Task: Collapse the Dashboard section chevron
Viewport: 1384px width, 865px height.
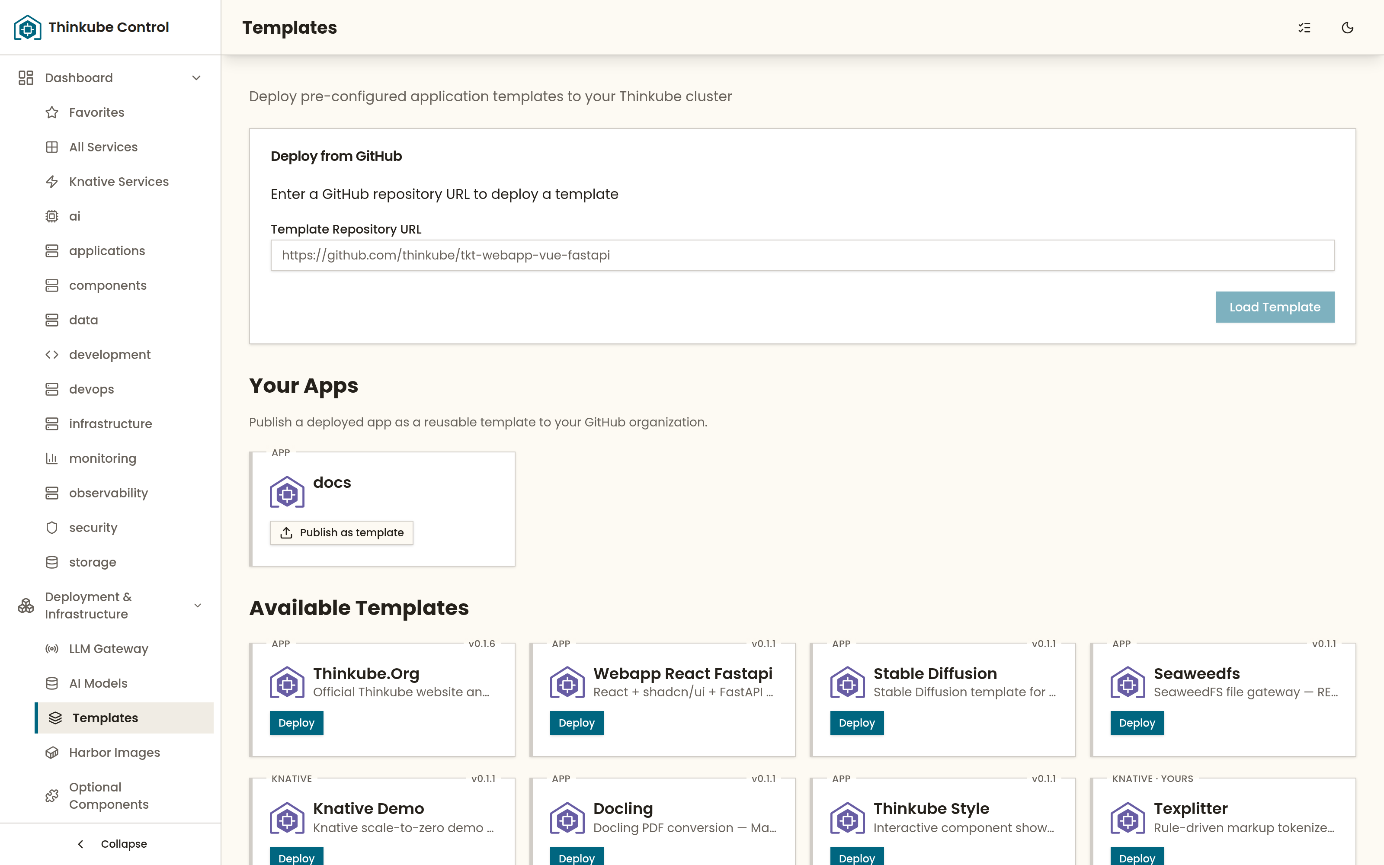Action: coord(197,78)
